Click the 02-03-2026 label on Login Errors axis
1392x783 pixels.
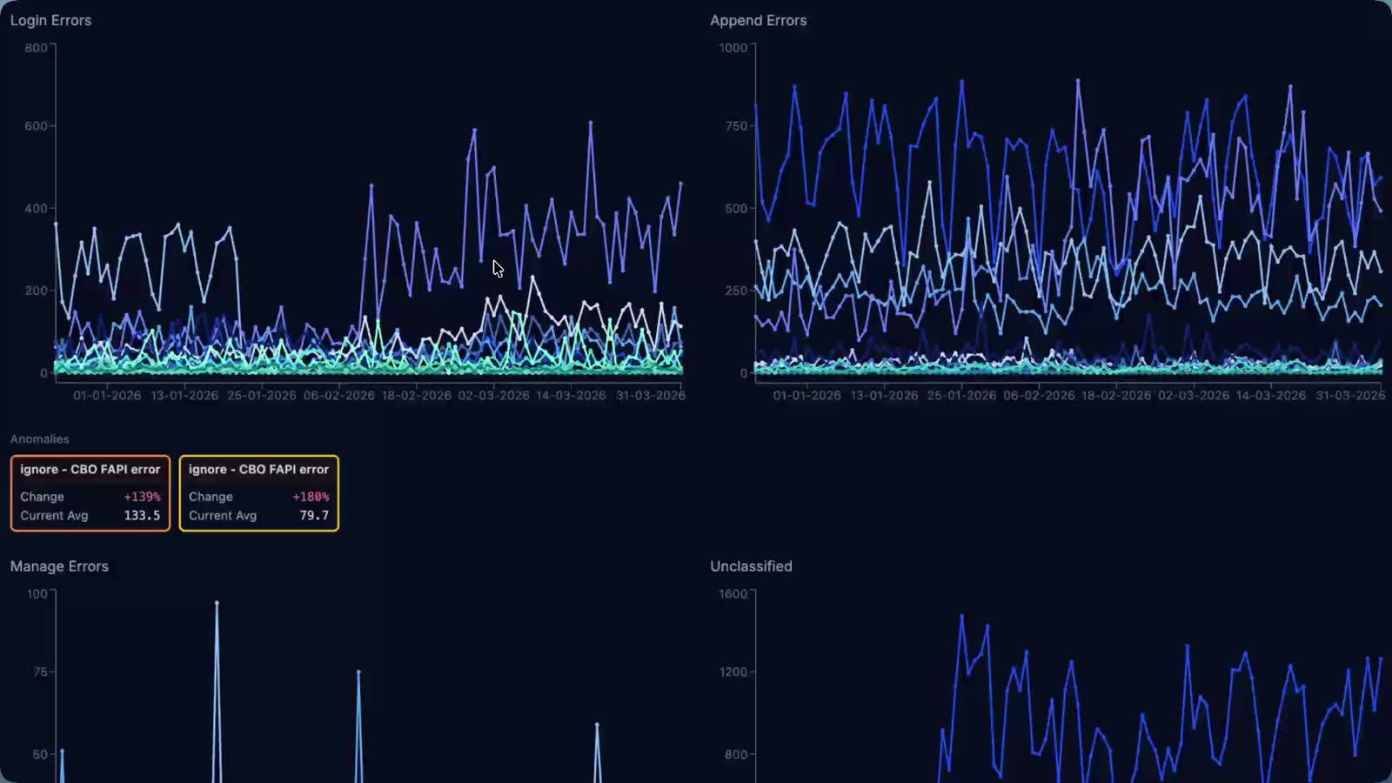tap(493, 396)
